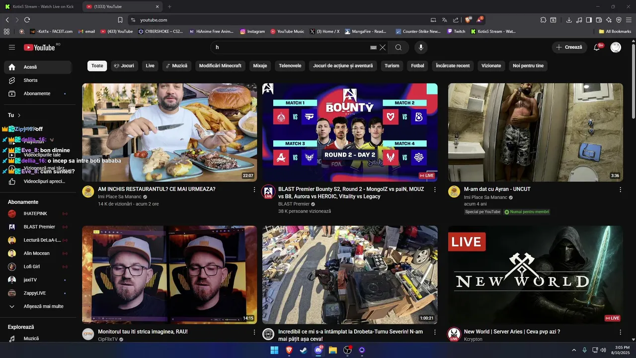Open Muzică under Explorează
This screenshot has width=636, height=358.
38,339
